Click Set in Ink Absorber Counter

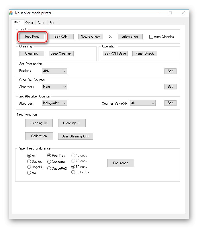170,103
